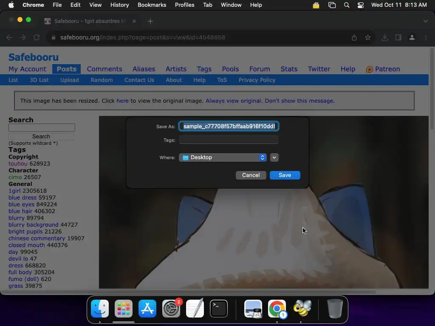Open the Tab menu
Image resolution: width=435 pixels, height=326 pixels.
[x=207, y=5]
